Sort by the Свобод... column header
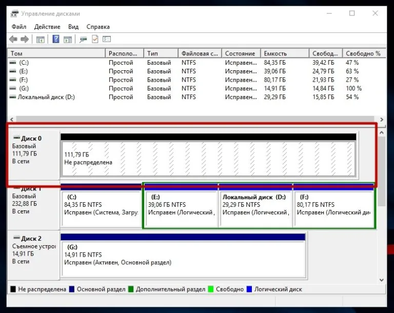 coord(326,53)
